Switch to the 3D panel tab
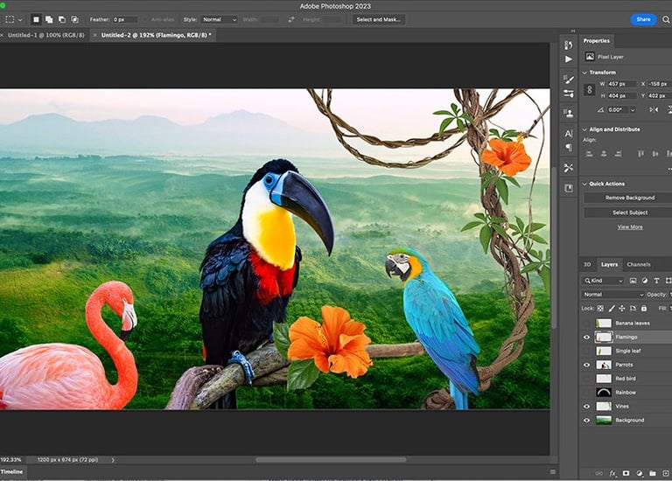 click(587, 265)
